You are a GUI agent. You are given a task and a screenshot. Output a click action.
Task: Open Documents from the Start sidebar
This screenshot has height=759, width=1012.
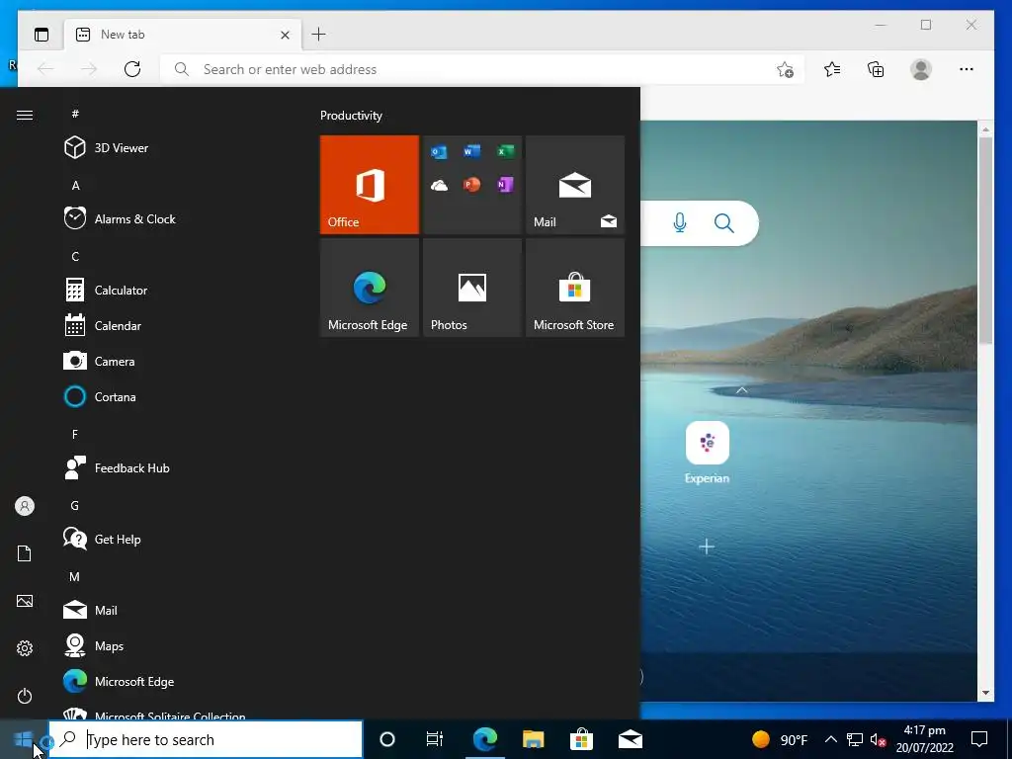pos(25,553)
